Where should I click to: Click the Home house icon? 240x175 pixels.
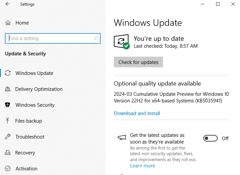point(8,23)
